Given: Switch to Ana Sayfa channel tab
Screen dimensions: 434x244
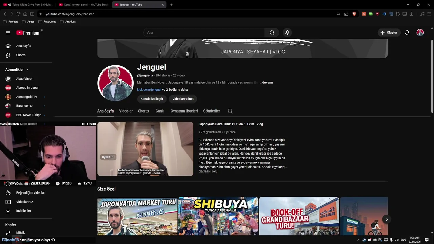Looking at the screenshot, I should [105, 111].
